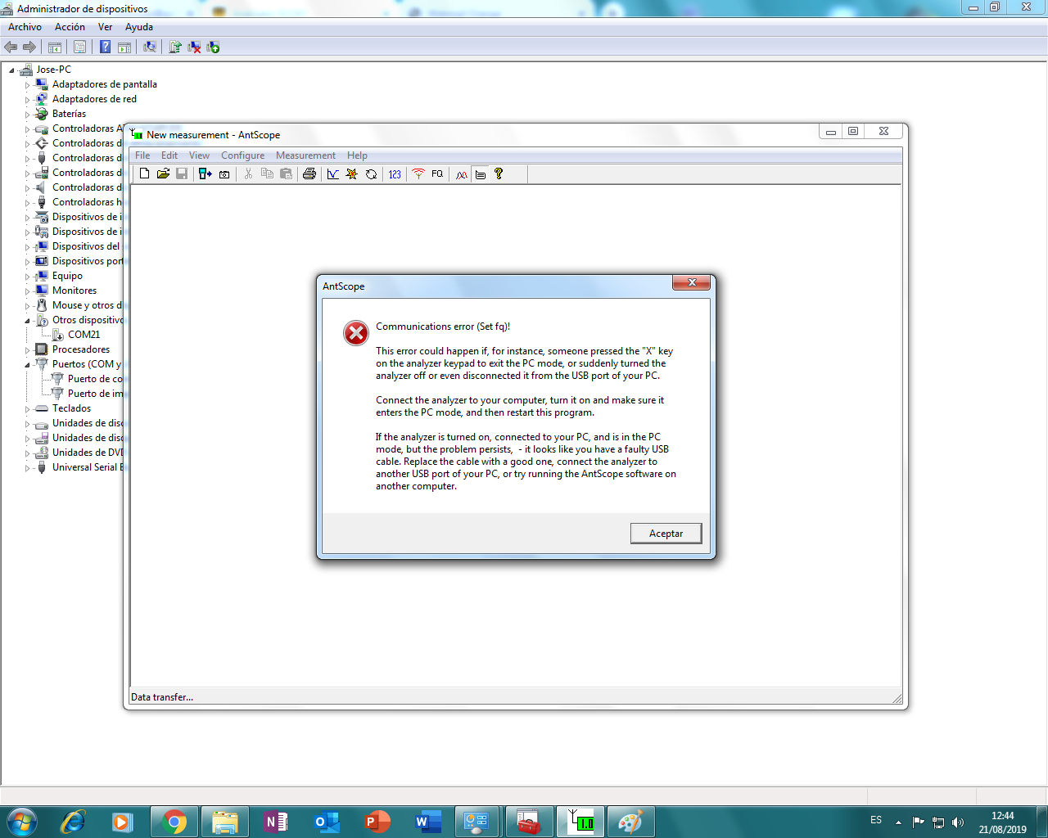Open Google Chrome from the taskbar
Image resolution: width=1048 pixels, height=838 pixels.
[x=174, y=822]
